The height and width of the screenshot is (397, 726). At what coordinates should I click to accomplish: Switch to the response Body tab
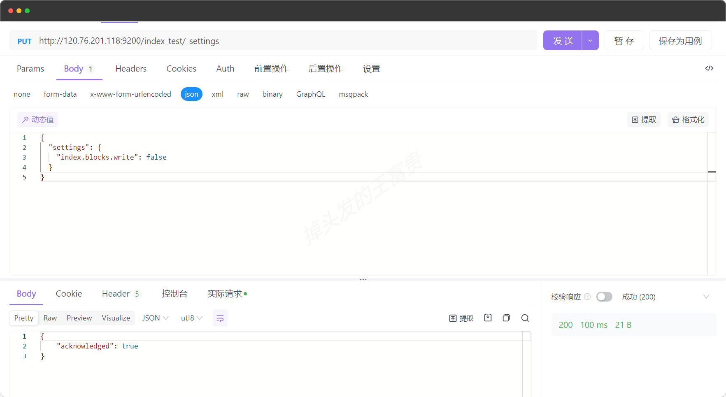click(x=26, y=294)
